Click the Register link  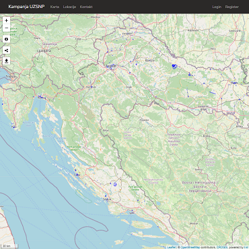coord(232,7)
